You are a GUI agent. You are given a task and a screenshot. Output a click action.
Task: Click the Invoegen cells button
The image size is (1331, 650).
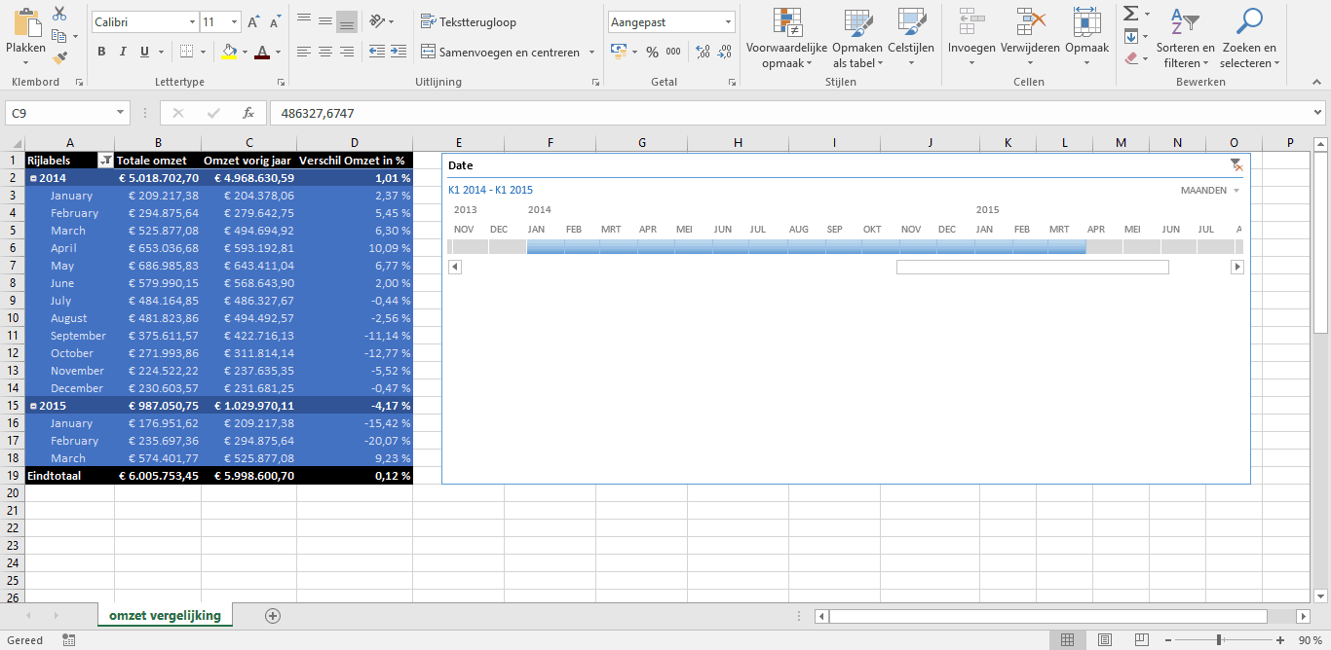[971, 39]
